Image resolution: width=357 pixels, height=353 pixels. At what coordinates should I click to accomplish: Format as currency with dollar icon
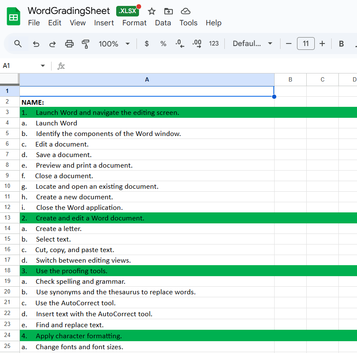point(147,43)
